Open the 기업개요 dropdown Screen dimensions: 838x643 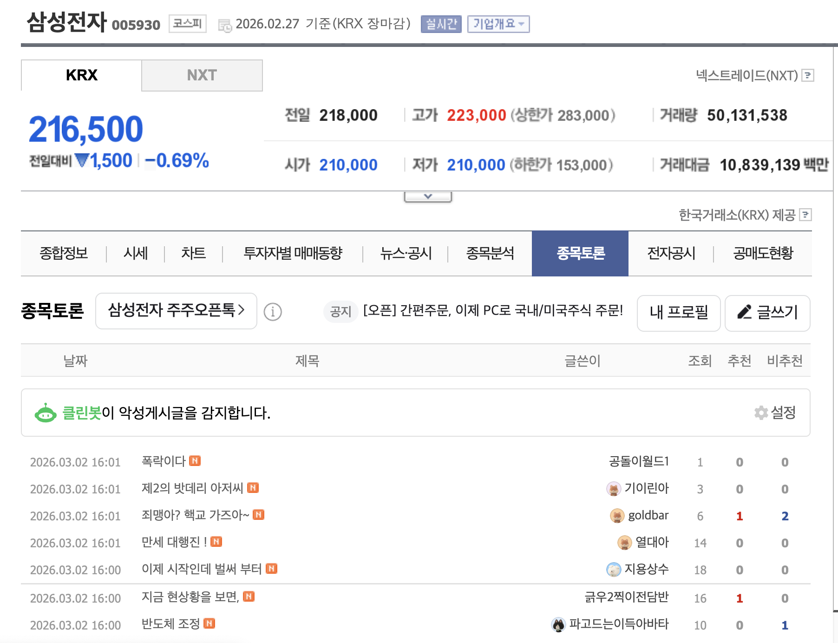tap(498, 24)
